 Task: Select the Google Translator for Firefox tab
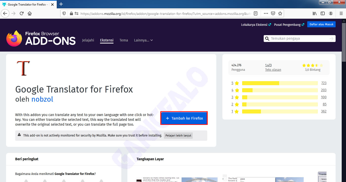28,4
